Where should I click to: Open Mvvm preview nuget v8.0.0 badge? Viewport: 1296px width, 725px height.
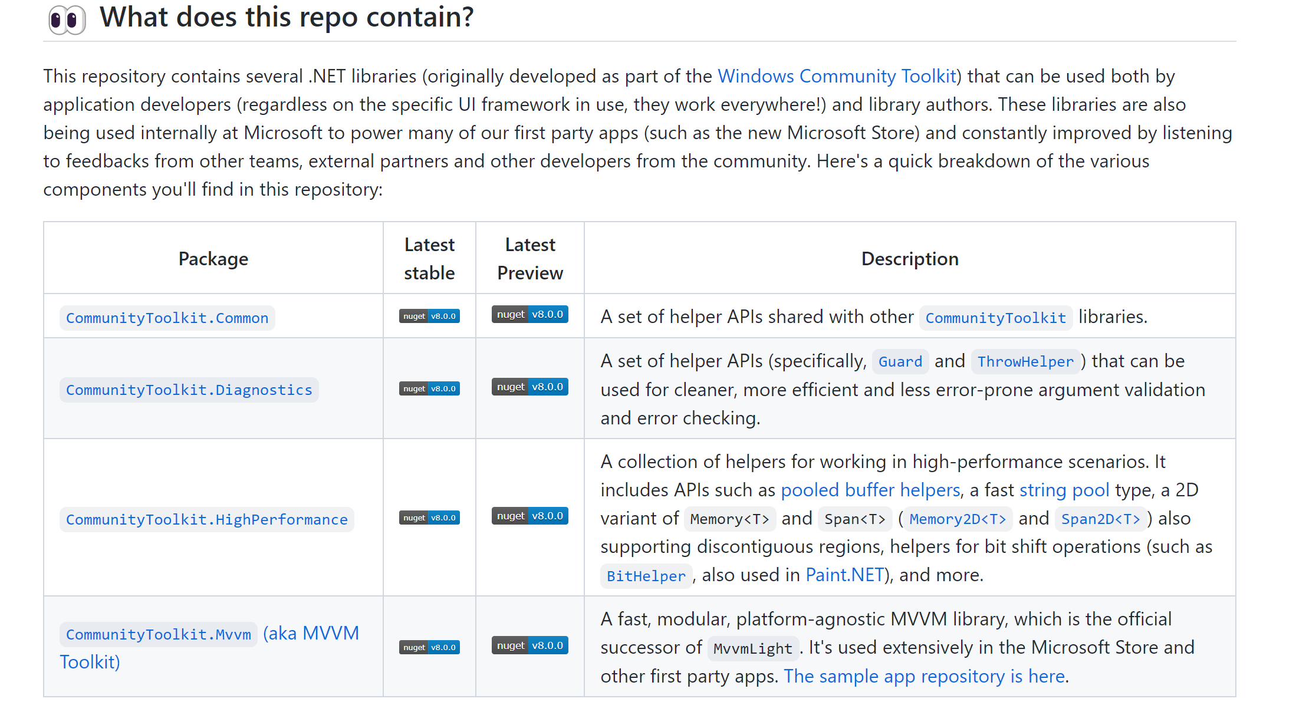(x=529, y=645)
